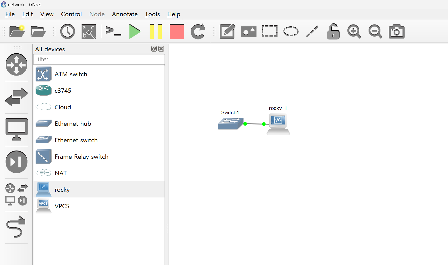Browse end devices in the sidebar
Image resolution: width=448 pixels, height=265 pixels.
pyautogui.click(x=17, y=129)
